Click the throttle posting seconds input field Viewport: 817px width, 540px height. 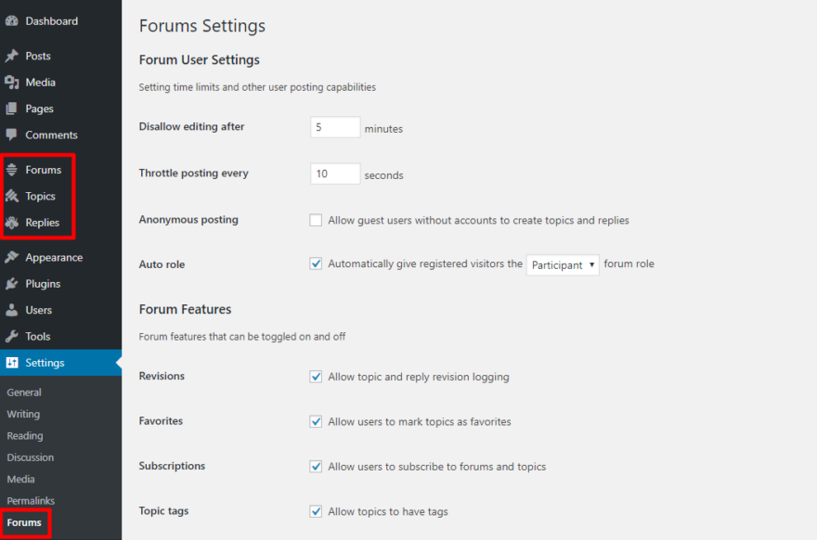(334, 173)
